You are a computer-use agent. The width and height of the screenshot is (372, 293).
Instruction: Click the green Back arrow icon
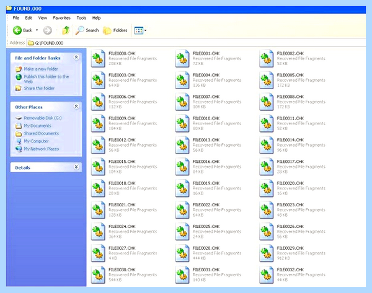click(x=17, y=30)
